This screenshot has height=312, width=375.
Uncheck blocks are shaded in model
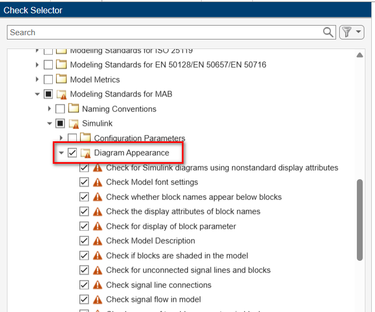tap(84, 255)
